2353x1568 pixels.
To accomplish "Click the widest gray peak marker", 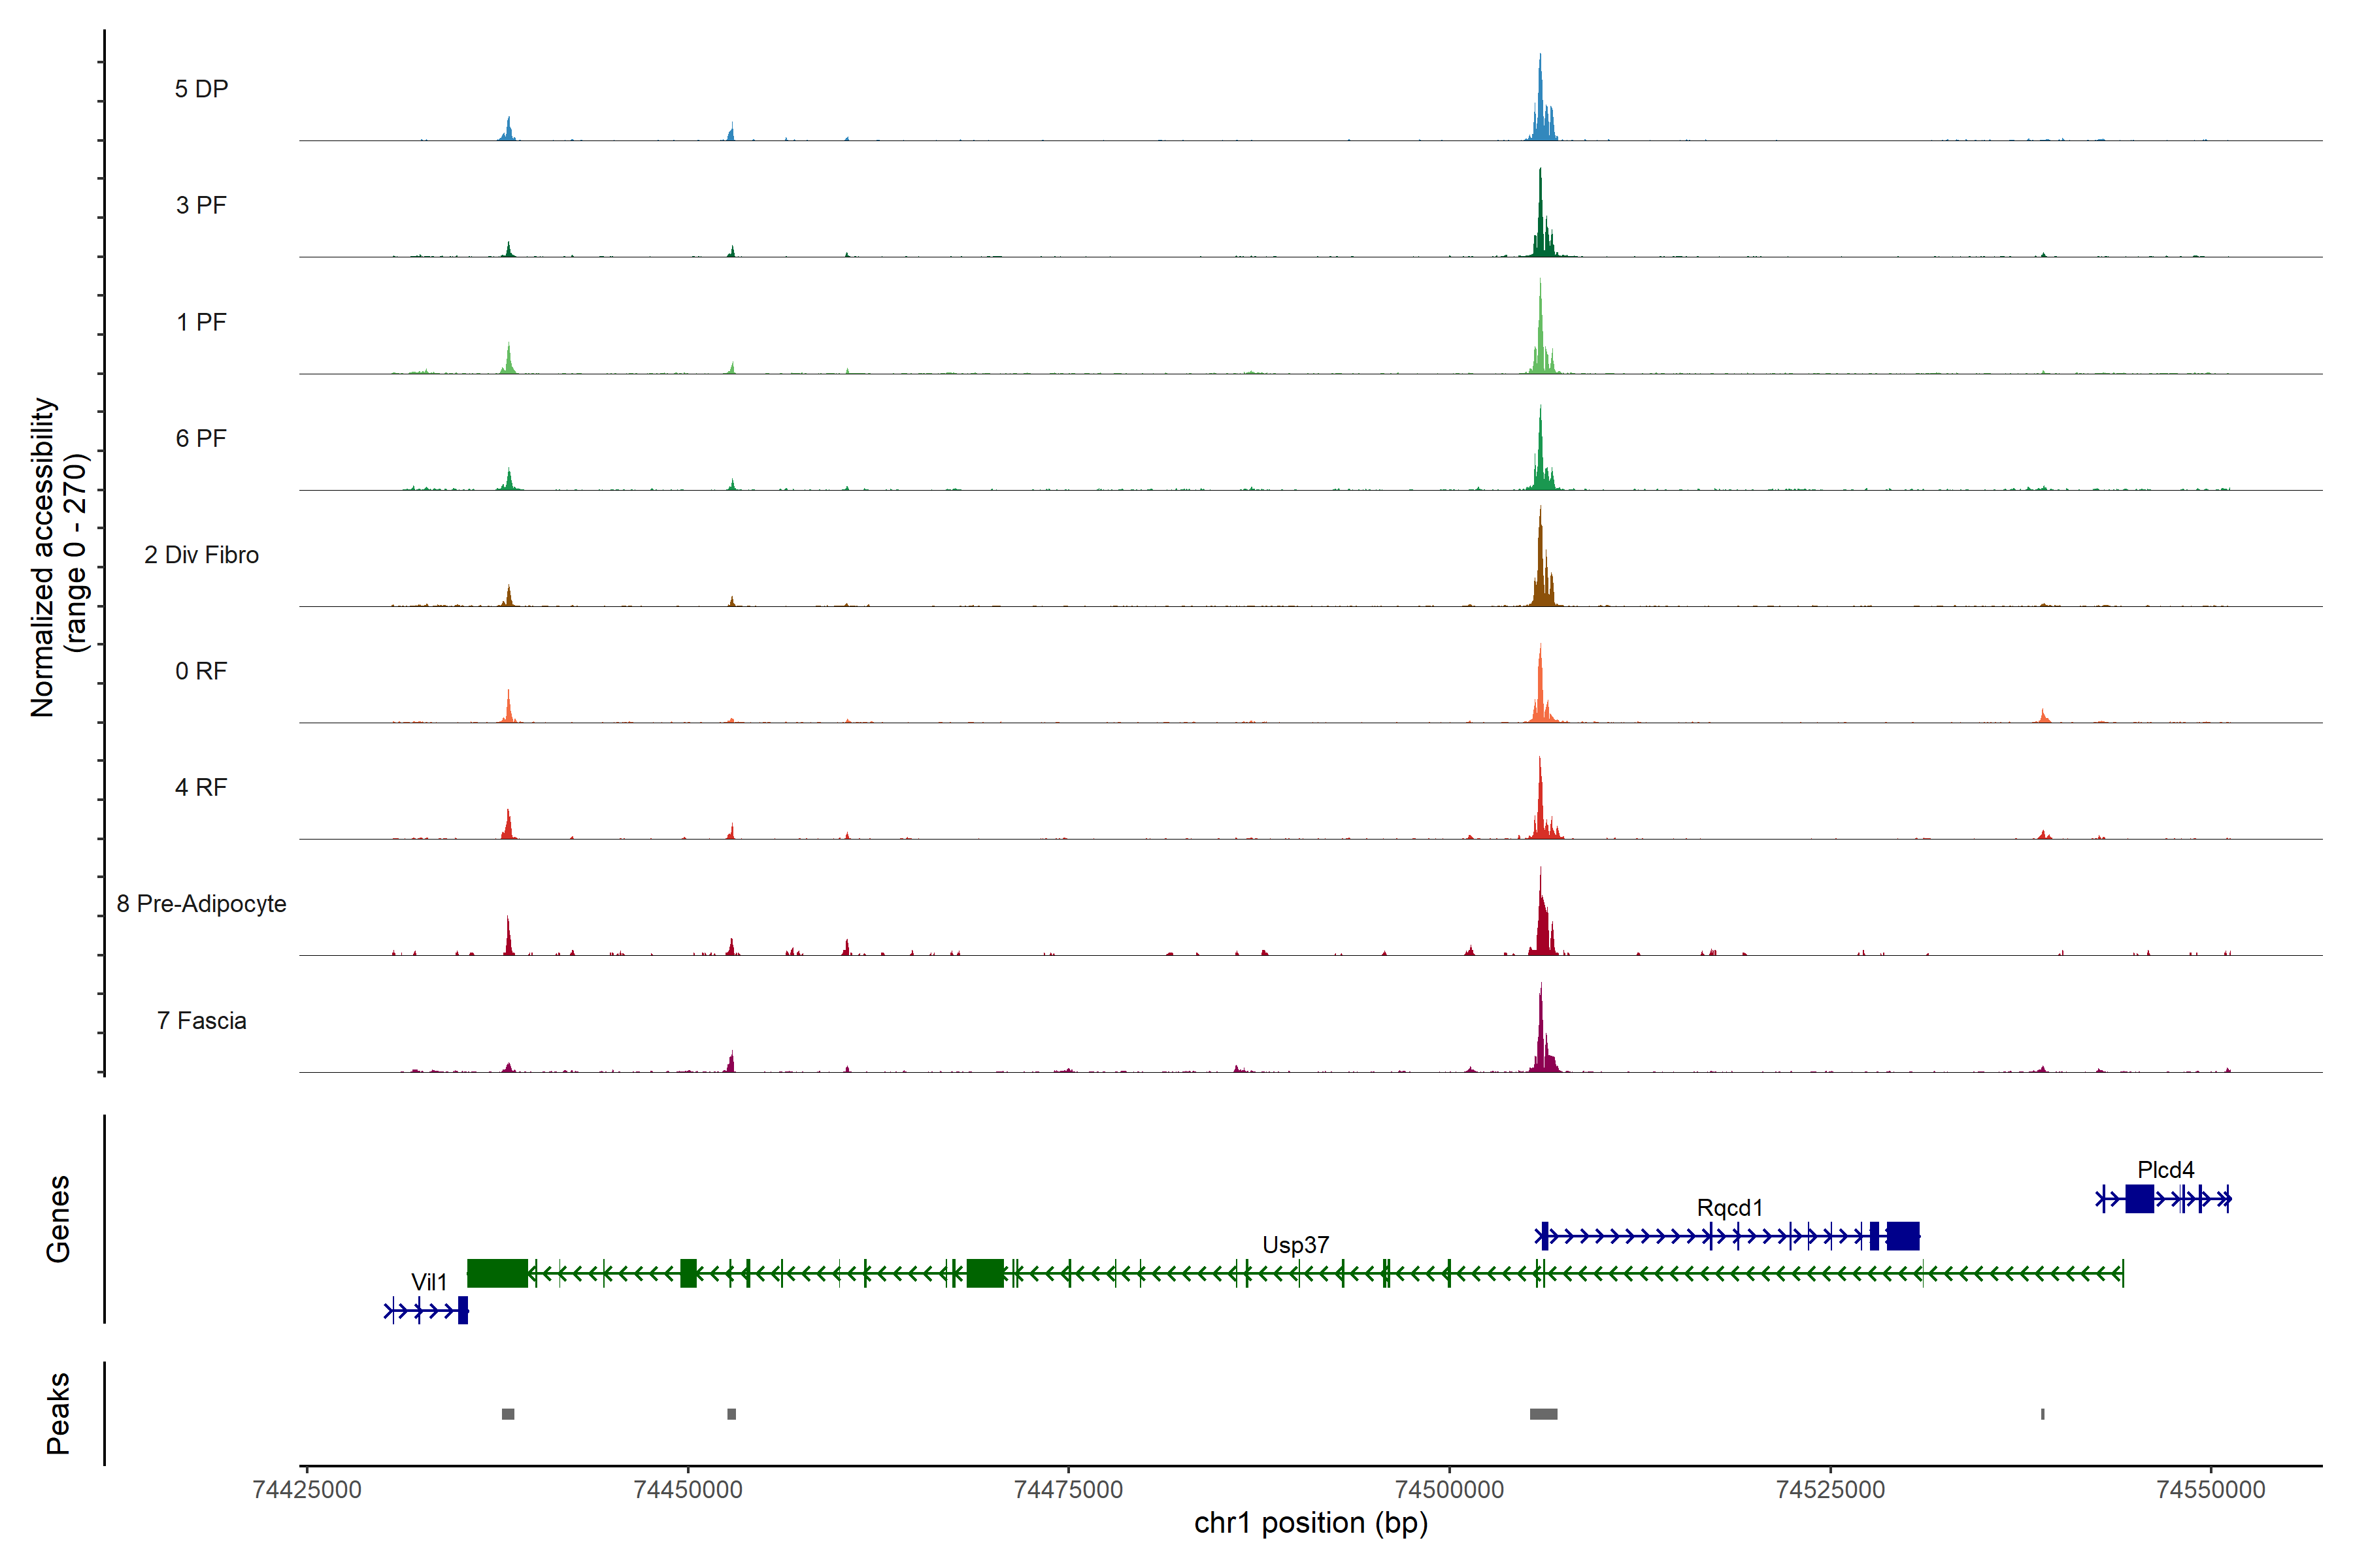I will click(x=1543, y=1414).
